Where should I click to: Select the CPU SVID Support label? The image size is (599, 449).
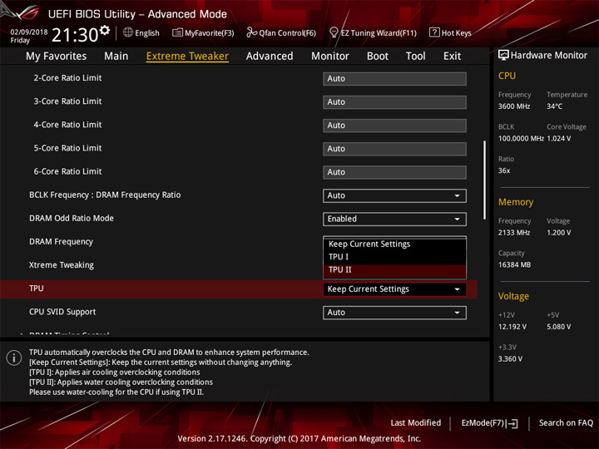62,312
